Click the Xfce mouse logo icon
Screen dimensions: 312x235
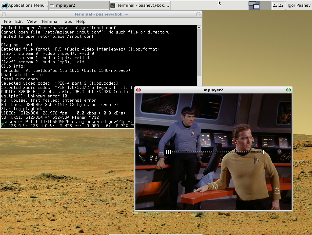pos(4,5)
